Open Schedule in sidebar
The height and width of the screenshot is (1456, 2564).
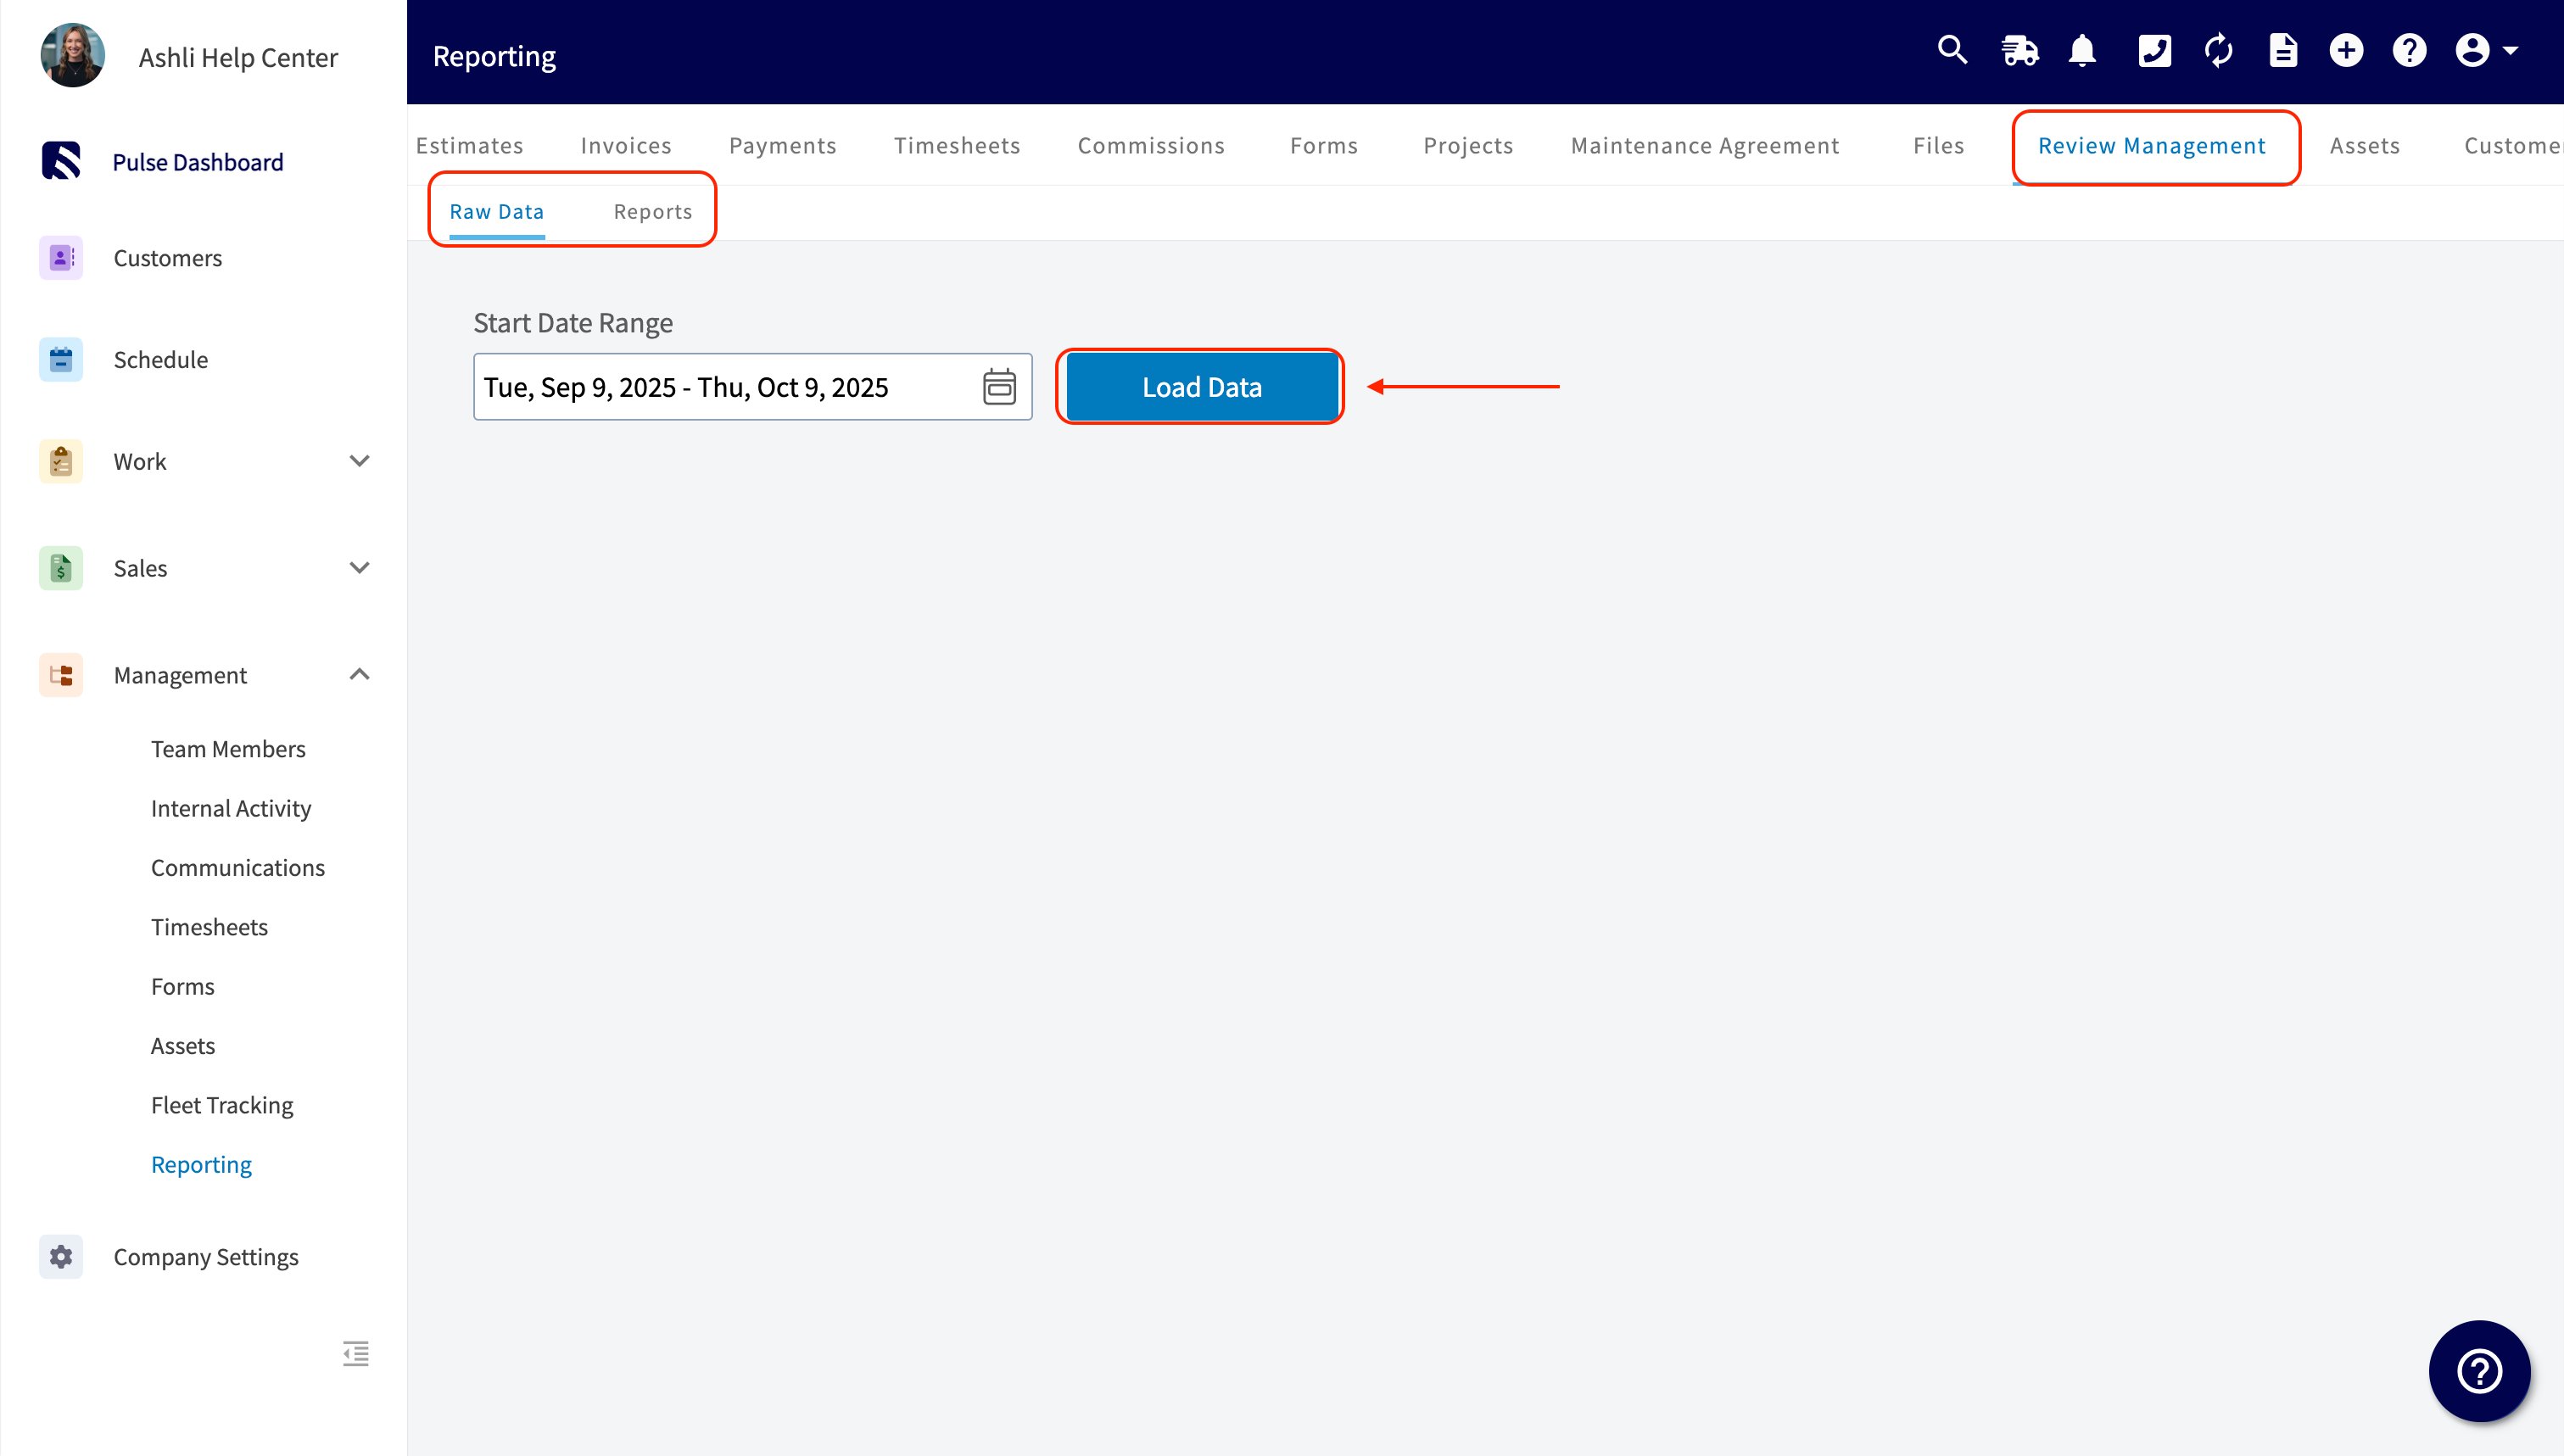[x=161, y=360]
